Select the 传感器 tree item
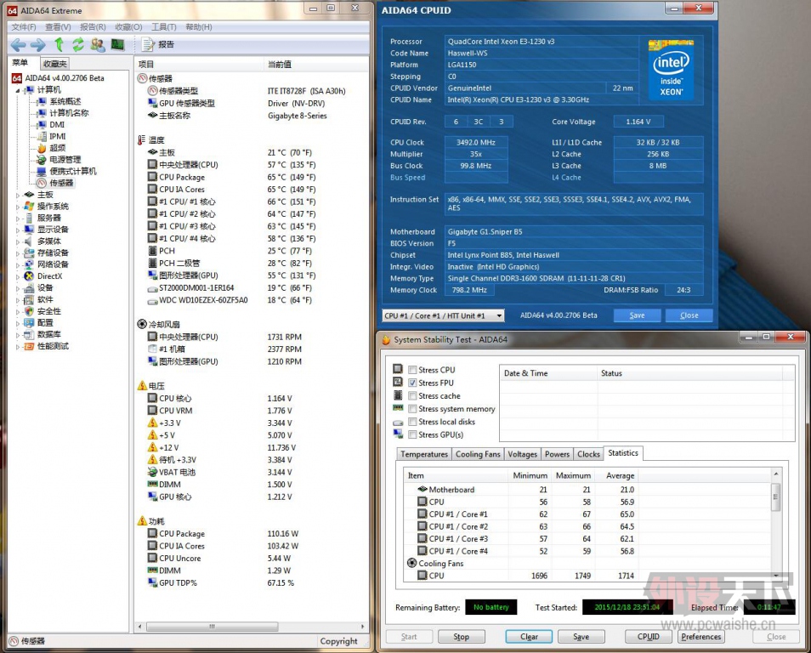Image resolution: width=811 pixels, height=653 pixels. point(61,183)
